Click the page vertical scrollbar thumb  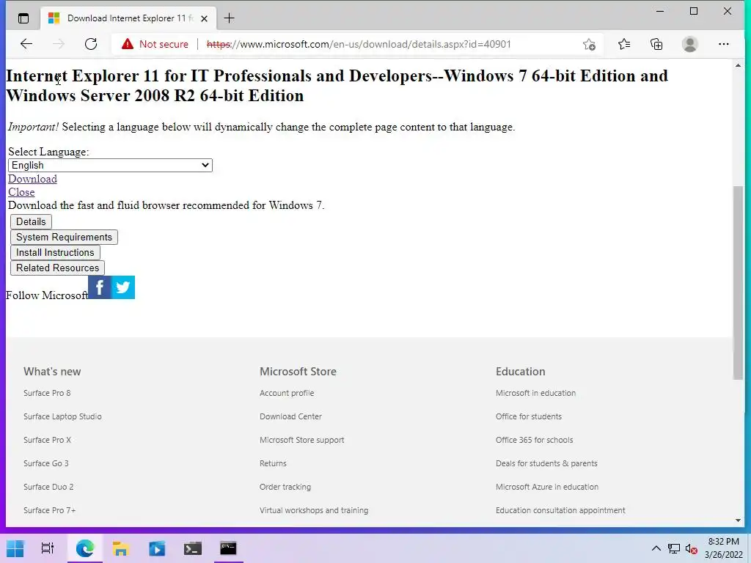click(x=738, y=282)
